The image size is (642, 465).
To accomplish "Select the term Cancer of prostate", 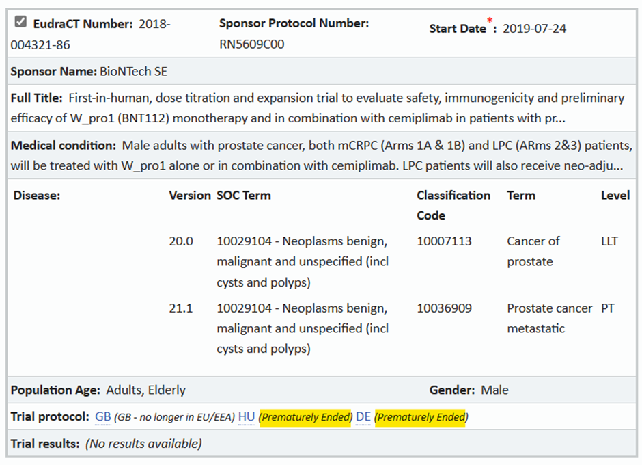I will click(x=533, y=251).
